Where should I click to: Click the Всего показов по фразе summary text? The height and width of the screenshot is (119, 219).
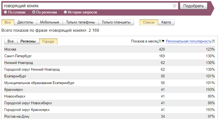coord(50,30)
